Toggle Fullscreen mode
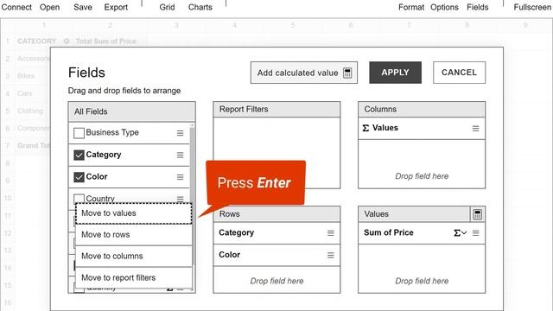The height and width of the screenshot is (311, 553). (532, 7)
